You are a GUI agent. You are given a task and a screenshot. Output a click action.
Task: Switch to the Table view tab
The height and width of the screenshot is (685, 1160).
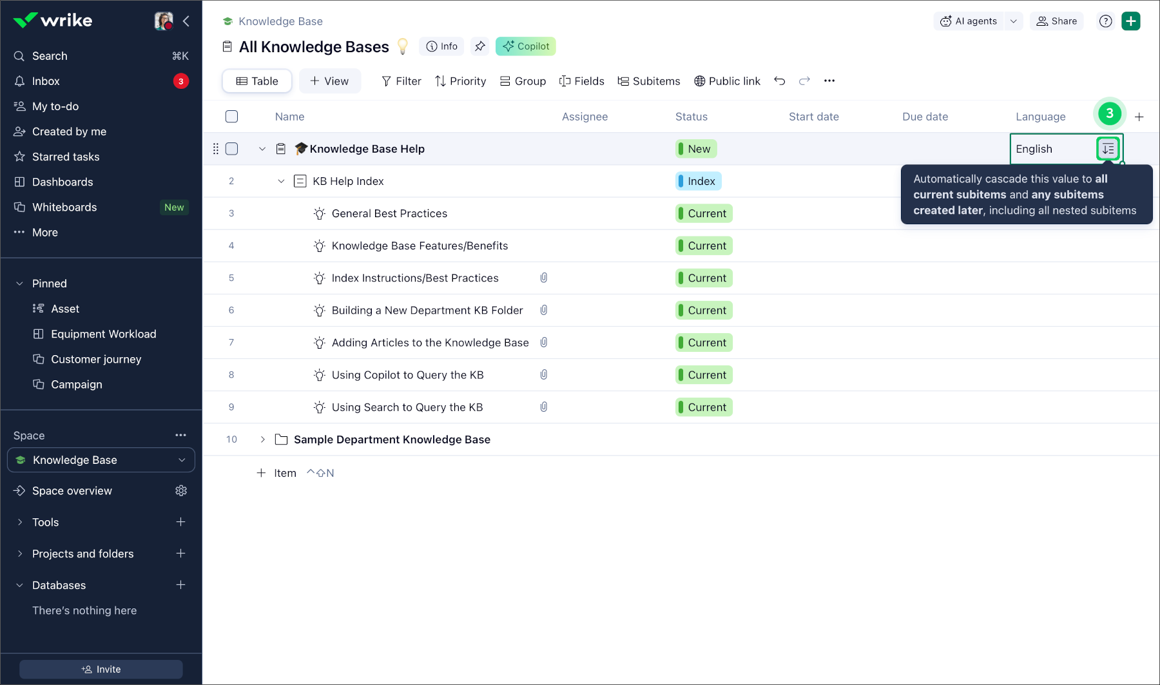[257, 81]
